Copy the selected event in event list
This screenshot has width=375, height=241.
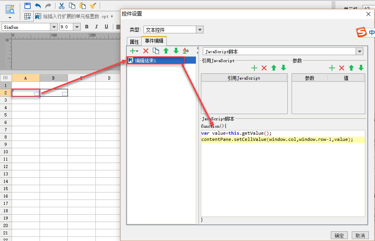[x=156, y=51]
